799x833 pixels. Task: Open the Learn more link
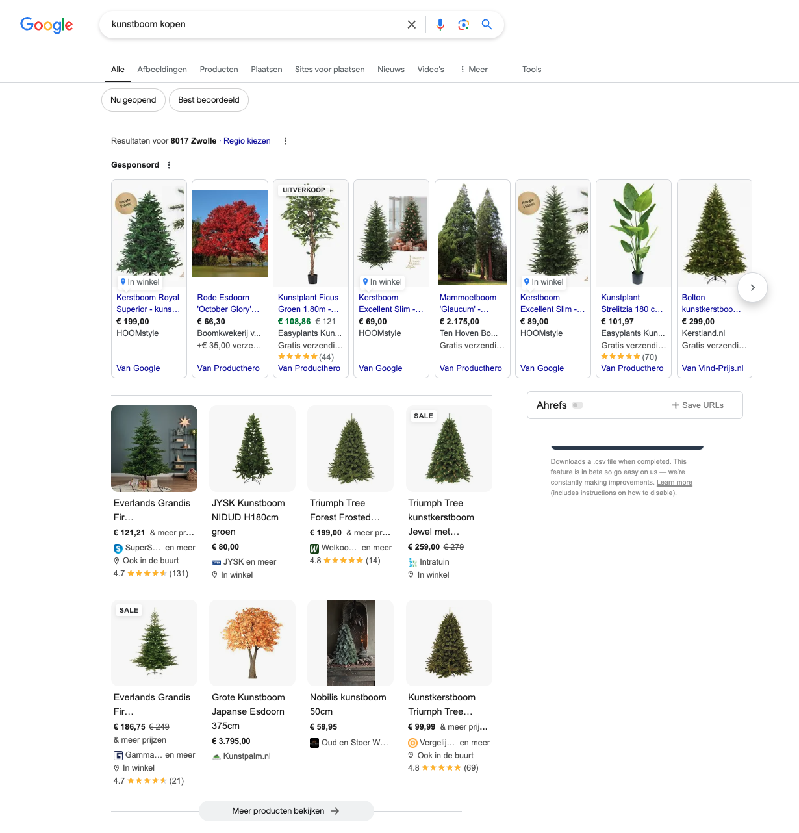coord(674,483)
